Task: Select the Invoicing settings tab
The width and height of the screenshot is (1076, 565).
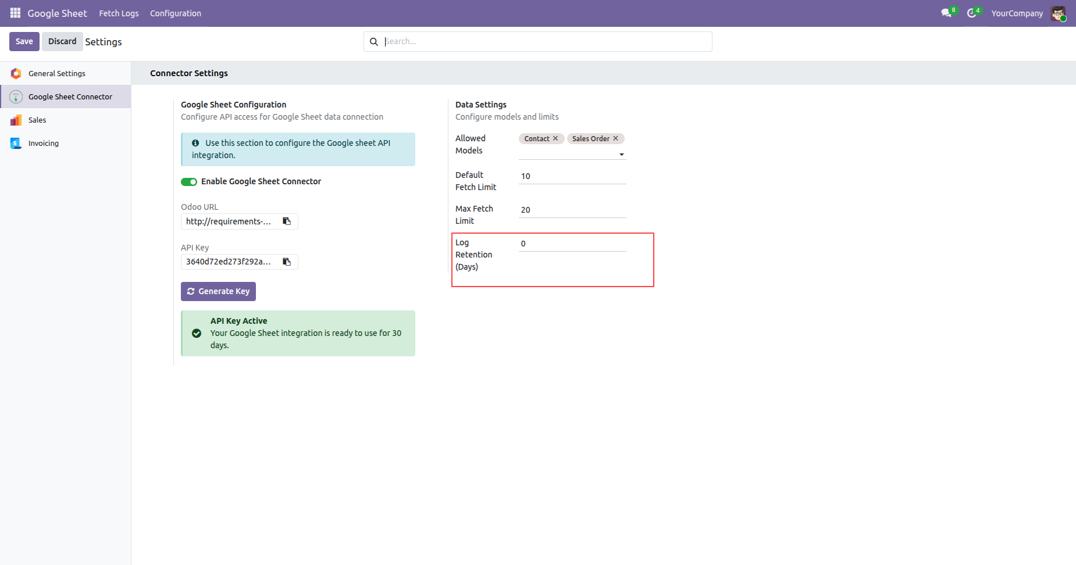Action: pos(65,143)
